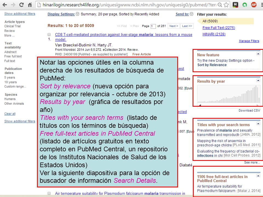The width and height of the screenshot is (263, 197).
Task: Collapse the free full-text articles panel
Action: point(258,176)
